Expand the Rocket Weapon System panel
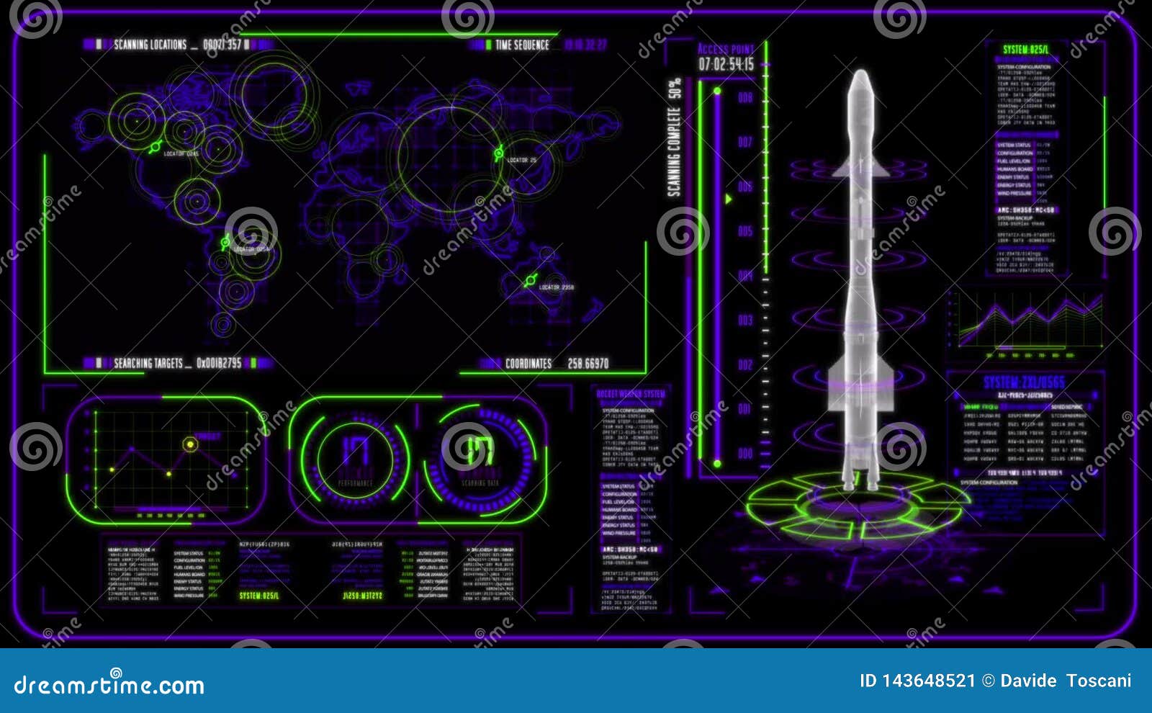This screenshot has height=713, width=1152. [x=631, y=394]
